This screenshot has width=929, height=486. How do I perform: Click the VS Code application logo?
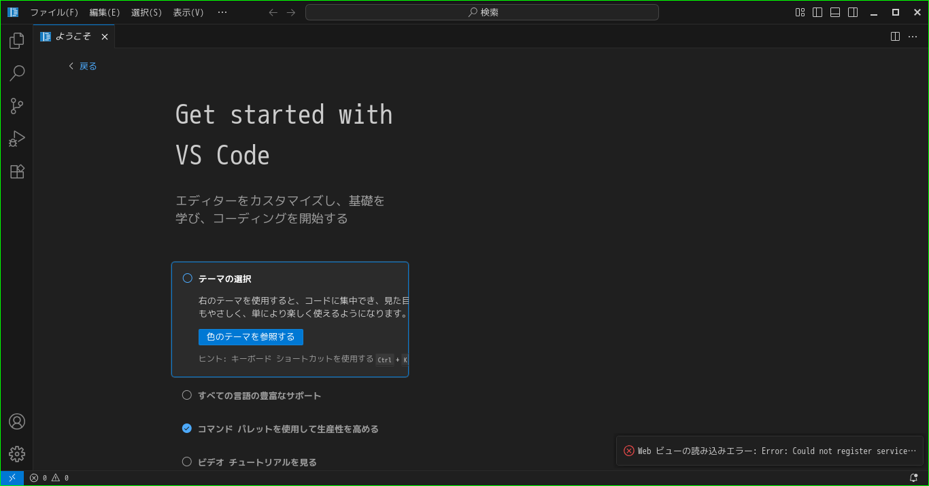pyautogui.click(x=13, y=12)
